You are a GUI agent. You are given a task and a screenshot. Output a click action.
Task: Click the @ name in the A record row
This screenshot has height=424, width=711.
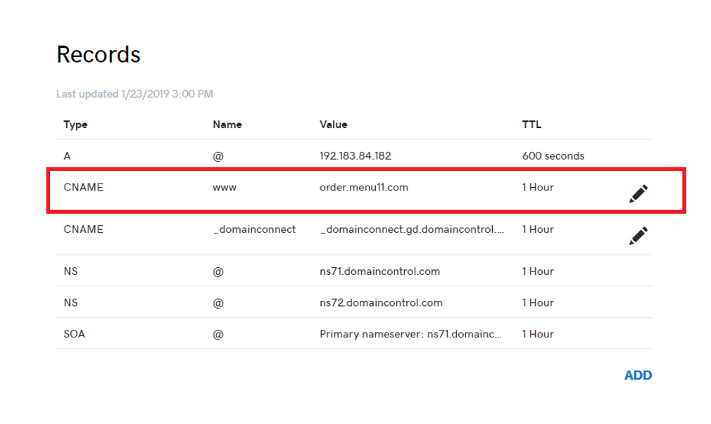pyautogui.click(x=218, y=156)
